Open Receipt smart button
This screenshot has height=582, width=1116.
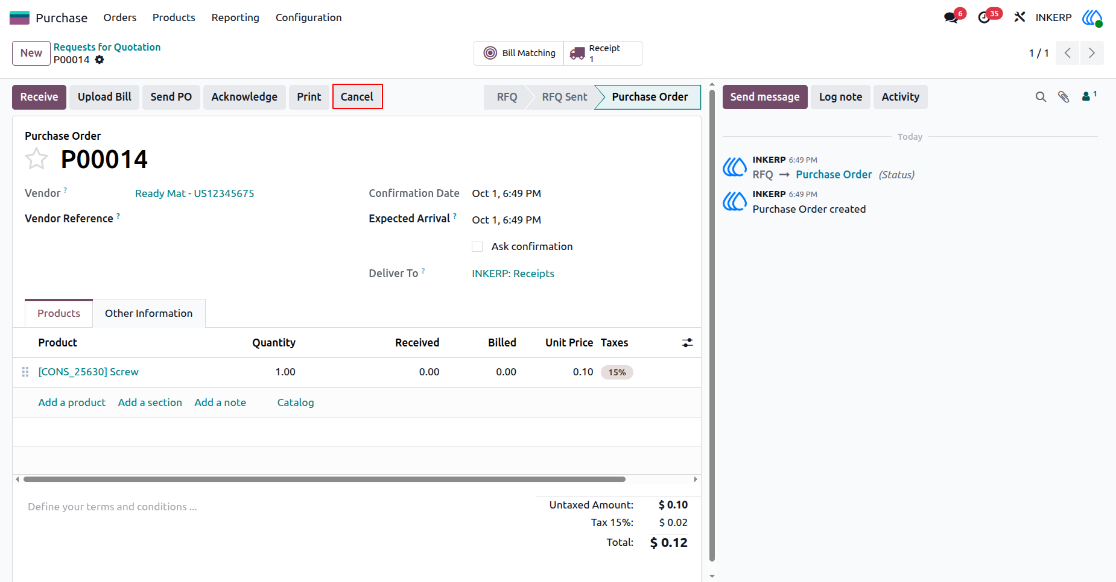(603, 53)
